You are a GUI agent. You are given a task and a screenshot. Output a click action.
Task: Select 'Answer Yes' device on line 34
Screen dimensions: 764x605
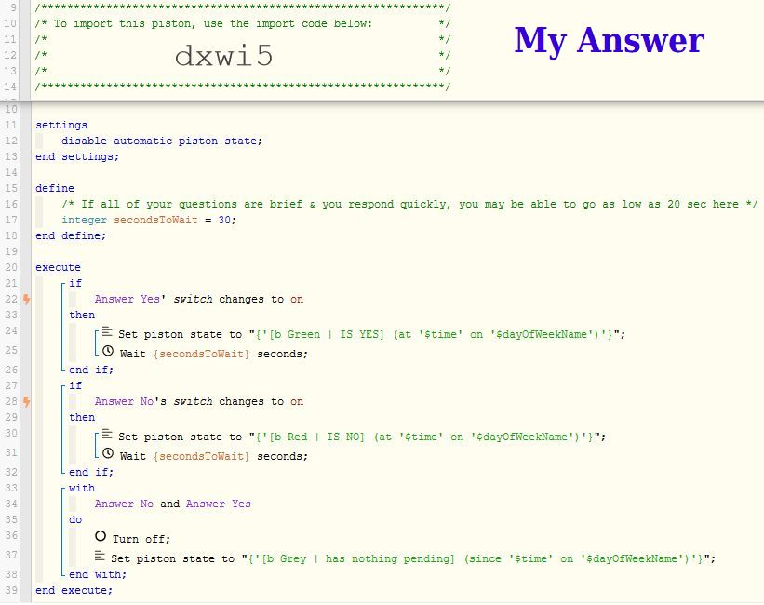pos(219,504)
